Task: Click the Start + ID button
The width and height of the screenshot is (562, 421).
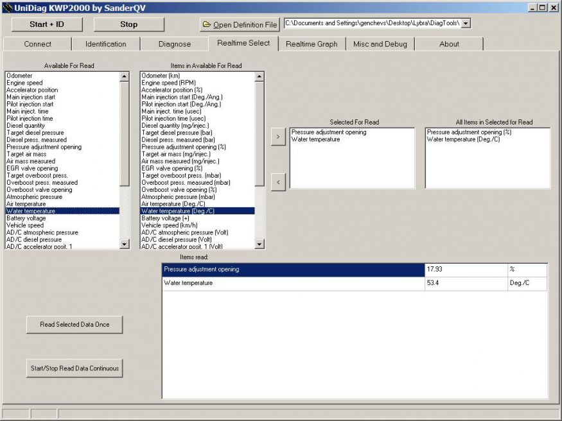Action: click(47, 24)
